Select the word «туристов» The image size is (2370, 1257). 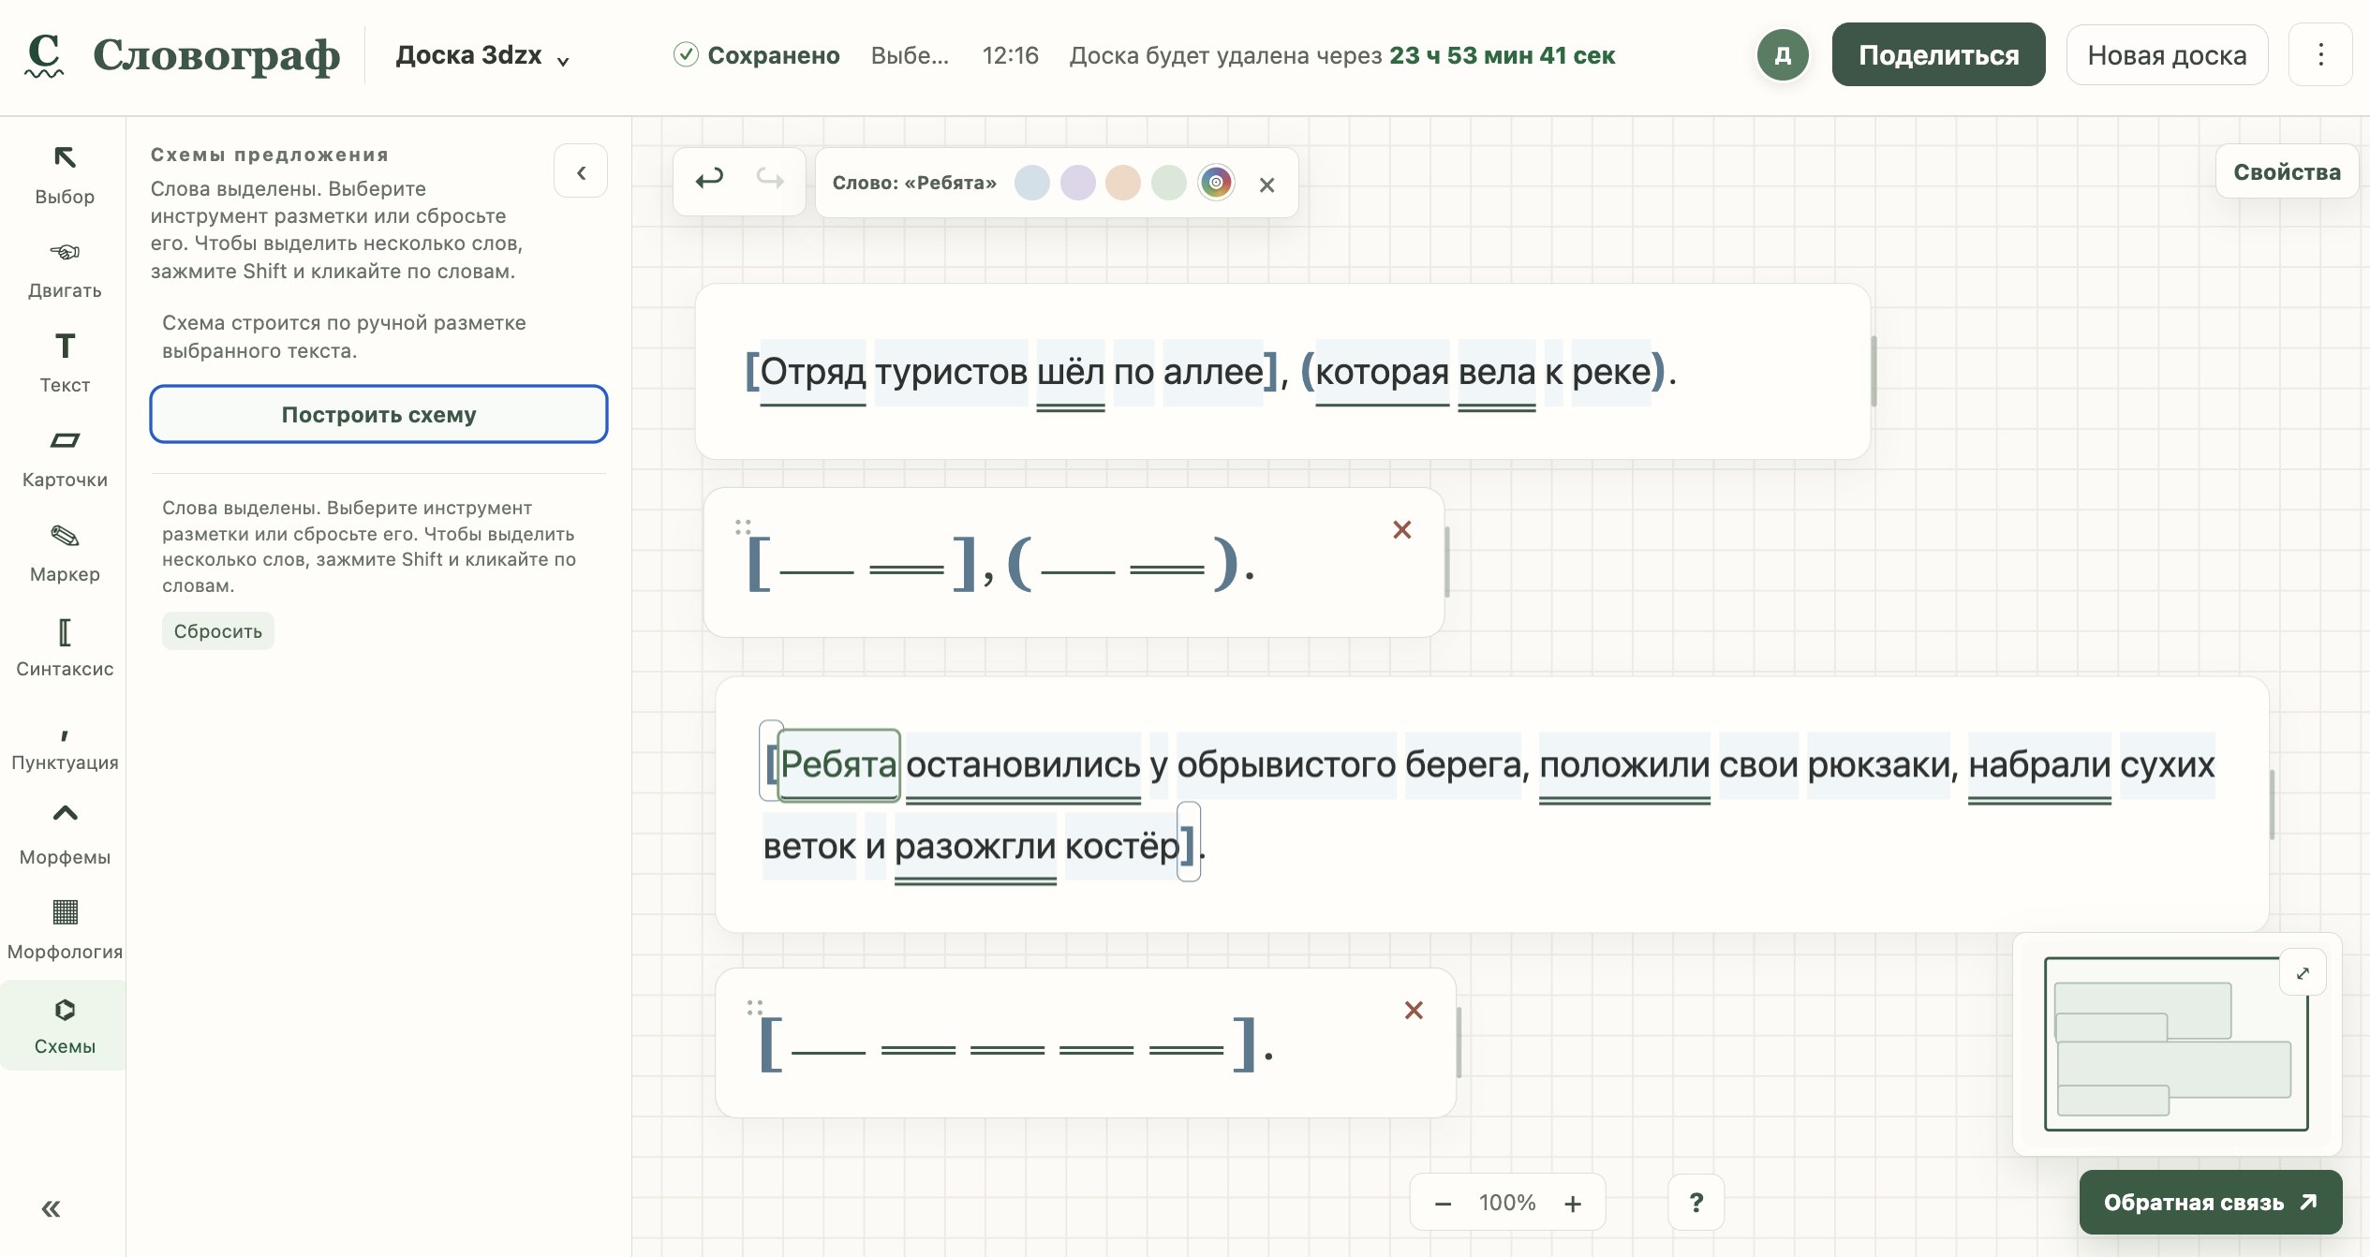pos(951,372)
